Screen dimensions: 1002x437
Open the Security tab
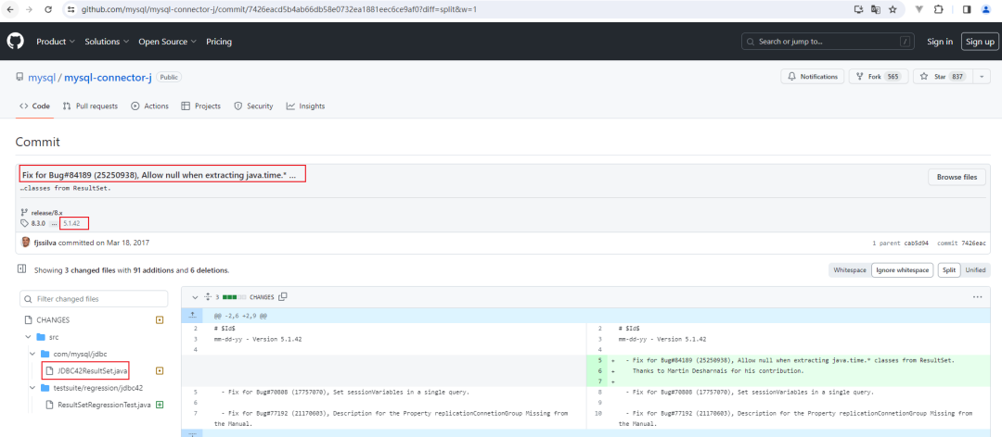tap(253, 106)
